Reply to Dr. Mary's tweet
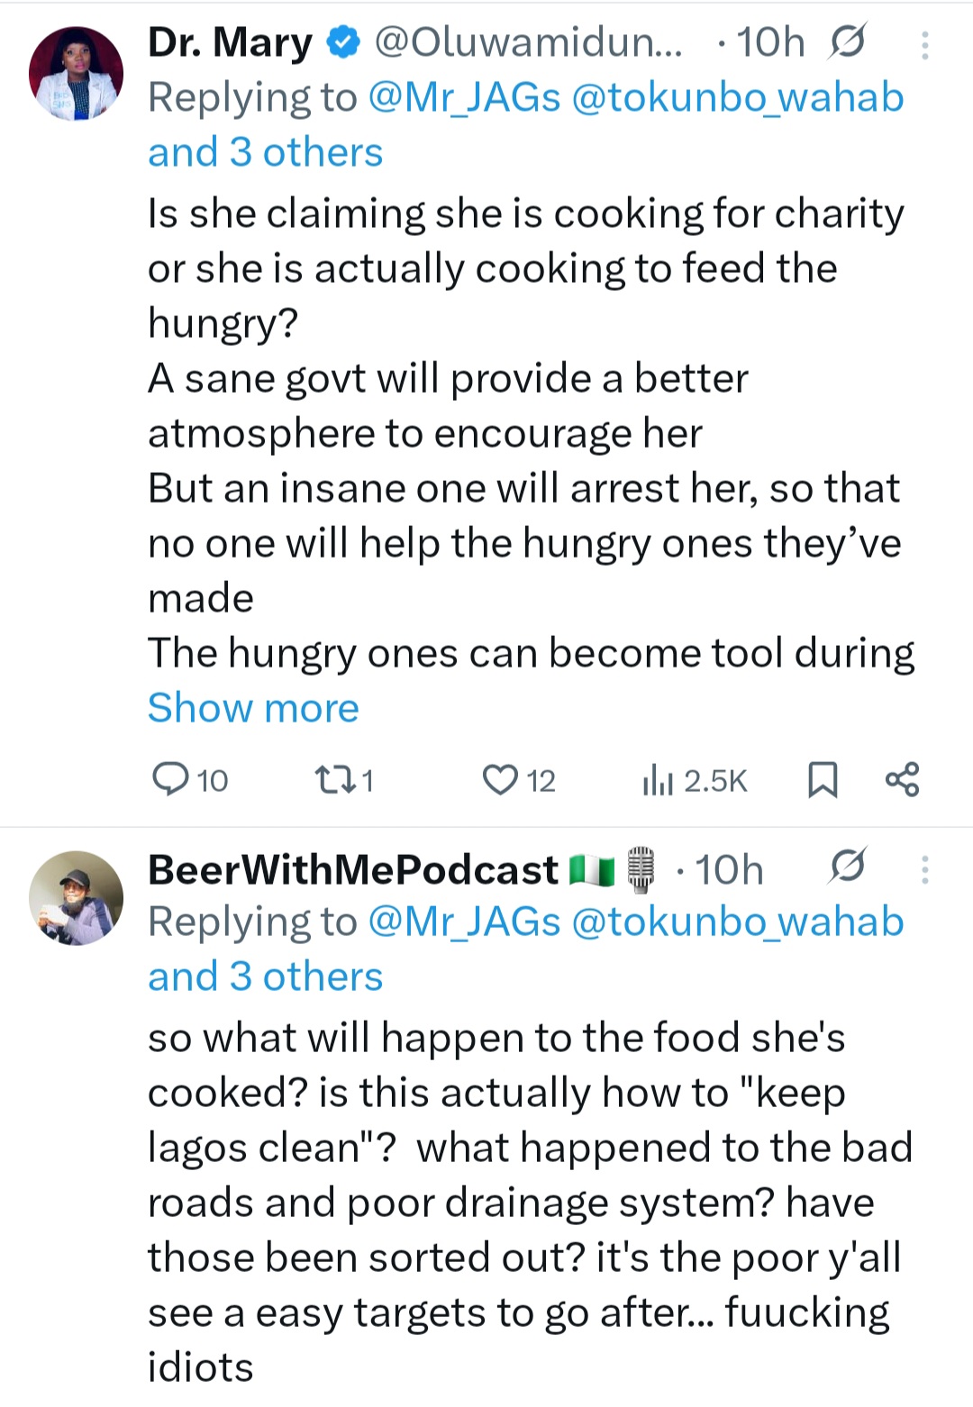 point(170,779)
